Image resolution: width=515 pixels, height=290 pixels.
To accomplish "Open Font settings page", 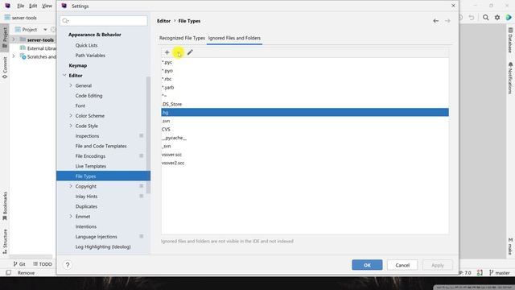I will (x=80, y=106).
